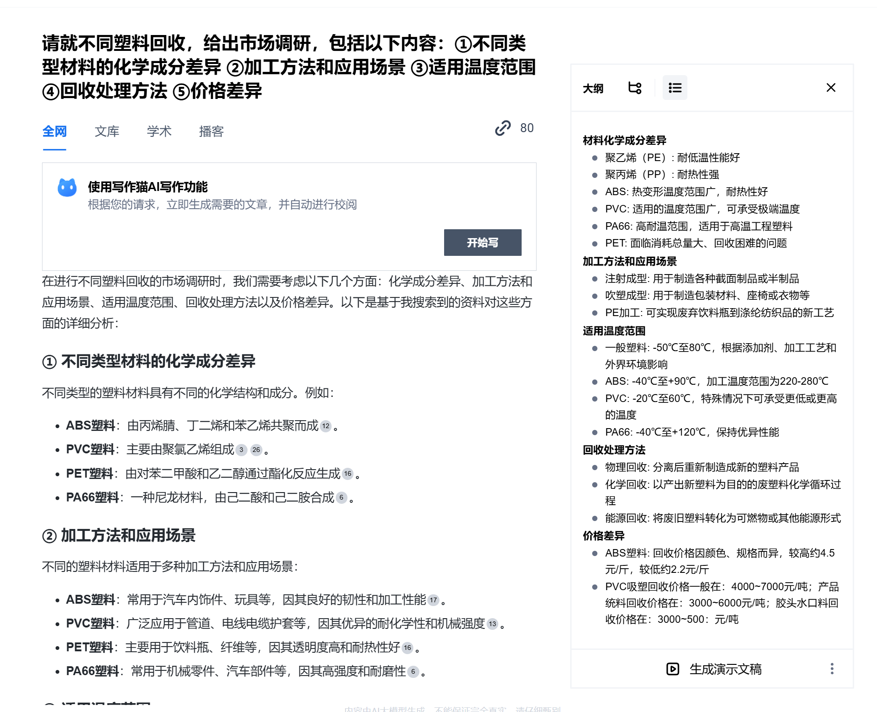Viewport: 877px width, 712px height.
Task: Select outline item 能源回收
Action: click(723, 518)
